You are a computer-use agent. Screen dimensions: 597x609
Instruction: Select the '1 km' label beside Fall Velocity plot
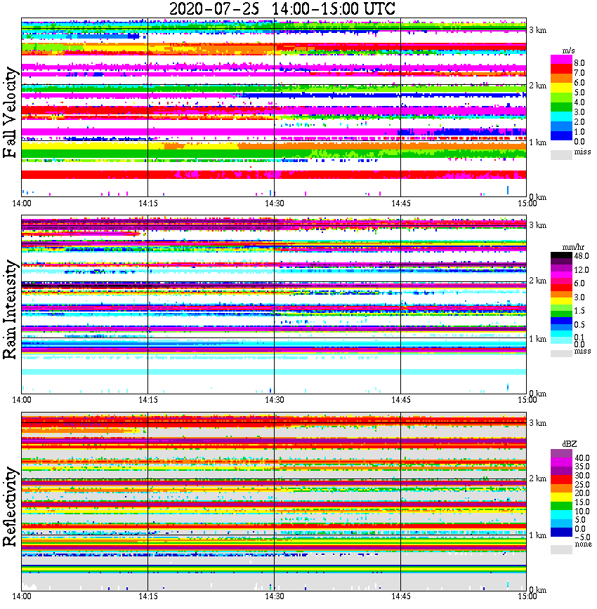click(x=538, y=142)
